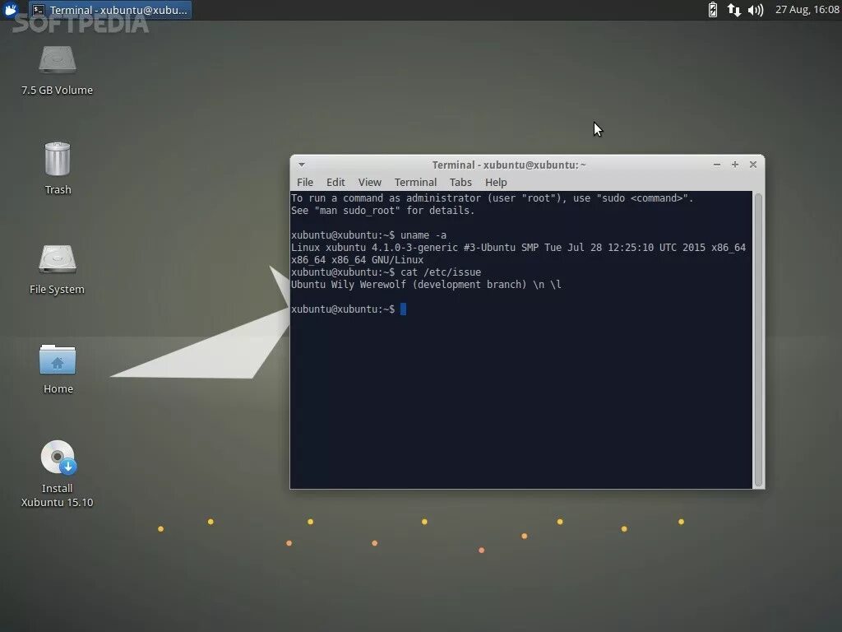Screen dimensions: 842x632
Task: Open the Terminal window menu arrow
Action: pyautogui.click(x=302, y=165)
